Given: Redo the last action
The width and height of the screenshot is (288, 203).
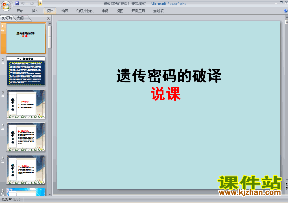Looking at the screenshot, I should pos(32,3).
